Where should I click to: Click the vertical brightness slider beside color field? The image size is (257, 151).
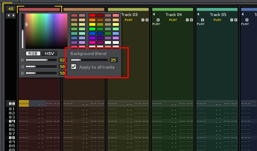point(23,31)
